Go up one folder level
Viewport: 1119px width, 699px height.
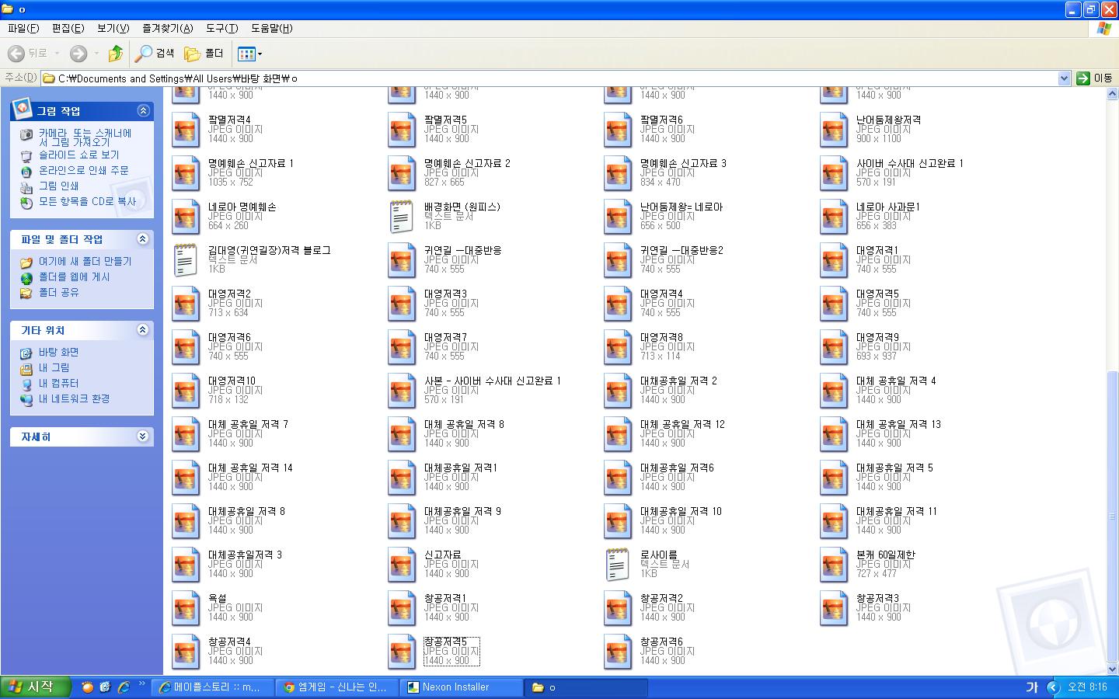(x=116, y=54)
